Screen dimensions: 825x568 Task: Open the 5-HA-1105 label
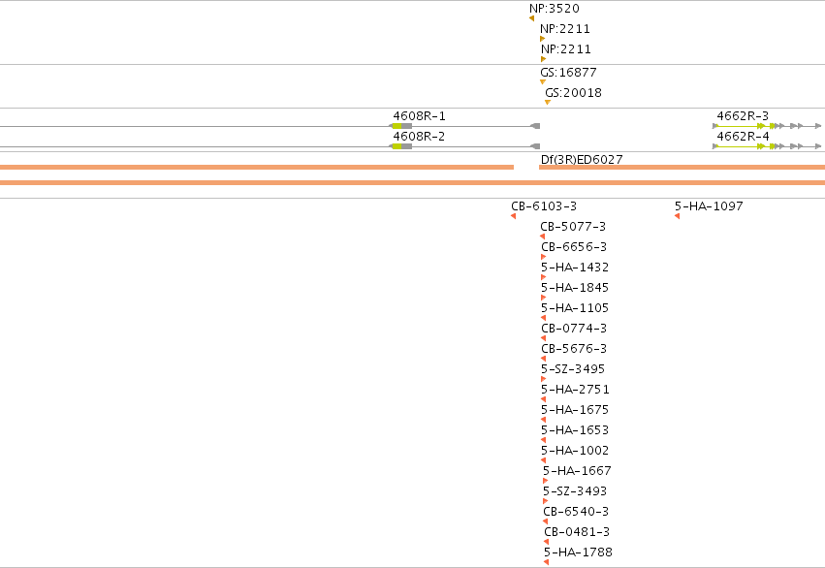(x=575, y=308)
